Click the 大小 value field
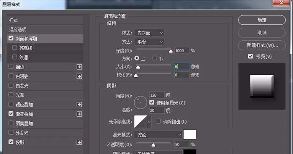 point(182,66)
